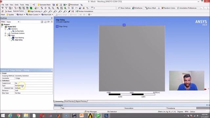Select the Vertex selection filter icon
This screenshot has width=210, height=118.
20,8
